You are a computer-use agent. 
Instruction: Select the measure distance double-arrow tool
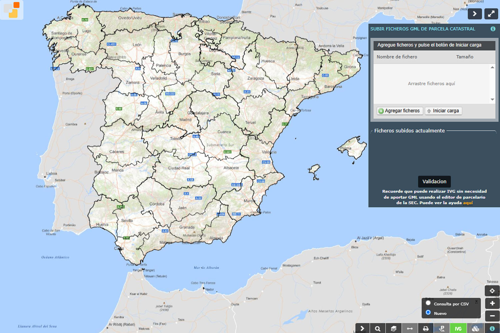(410, 328)
